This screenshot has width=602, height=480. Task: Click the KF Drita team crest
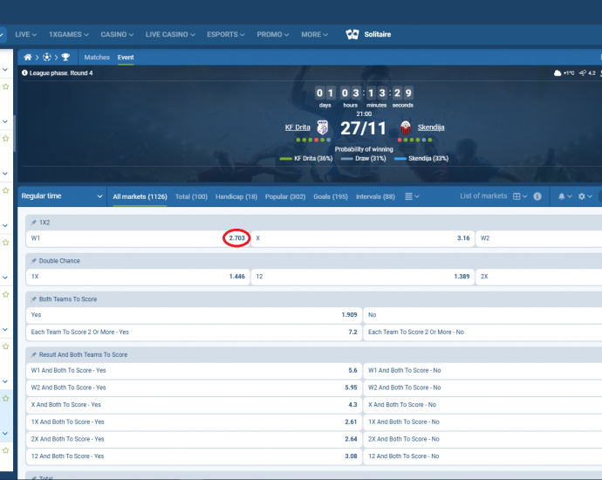(x=323, y=128)
